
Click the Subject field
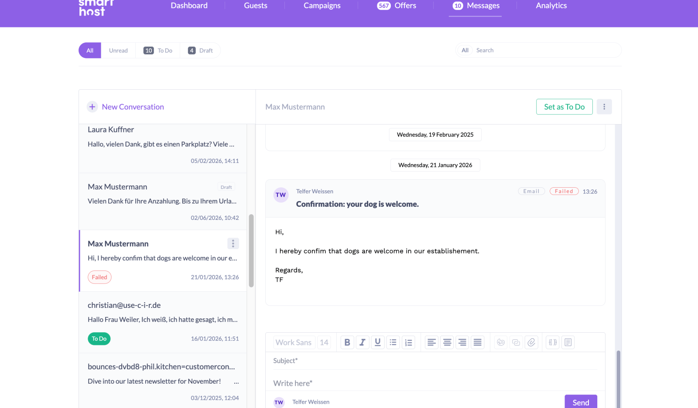(435, 361)
